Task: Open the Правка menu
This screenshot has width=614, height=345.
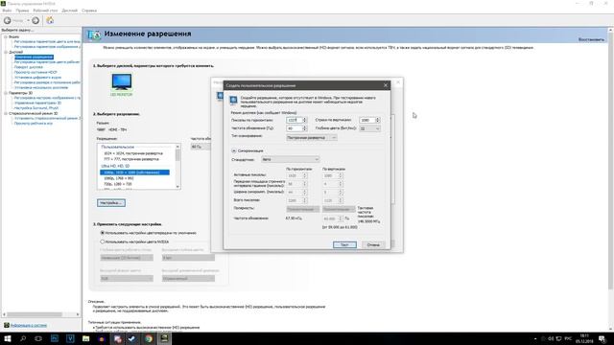Action: (22, 11)
